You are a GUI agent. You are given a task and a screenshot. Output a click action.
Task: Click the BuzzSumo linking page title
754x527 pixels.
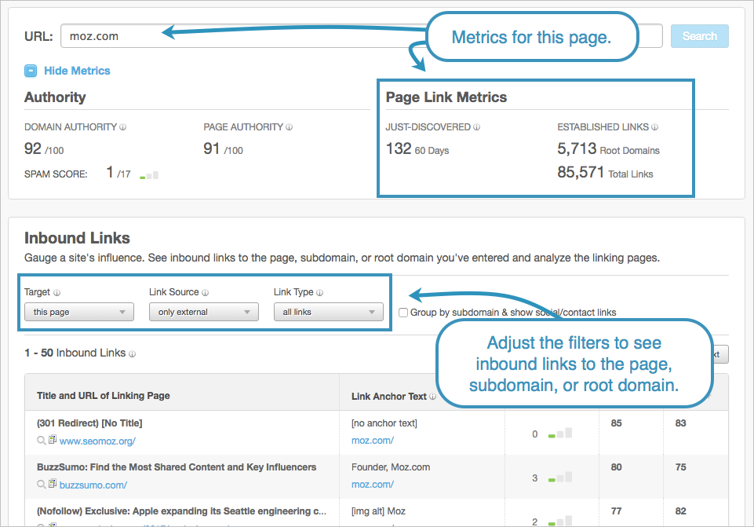[x=177, y=467]
